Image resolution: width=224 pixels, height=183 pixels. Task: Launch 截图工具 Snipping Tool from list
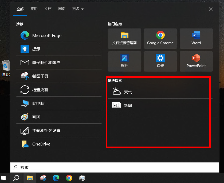[x=40, y=76]
